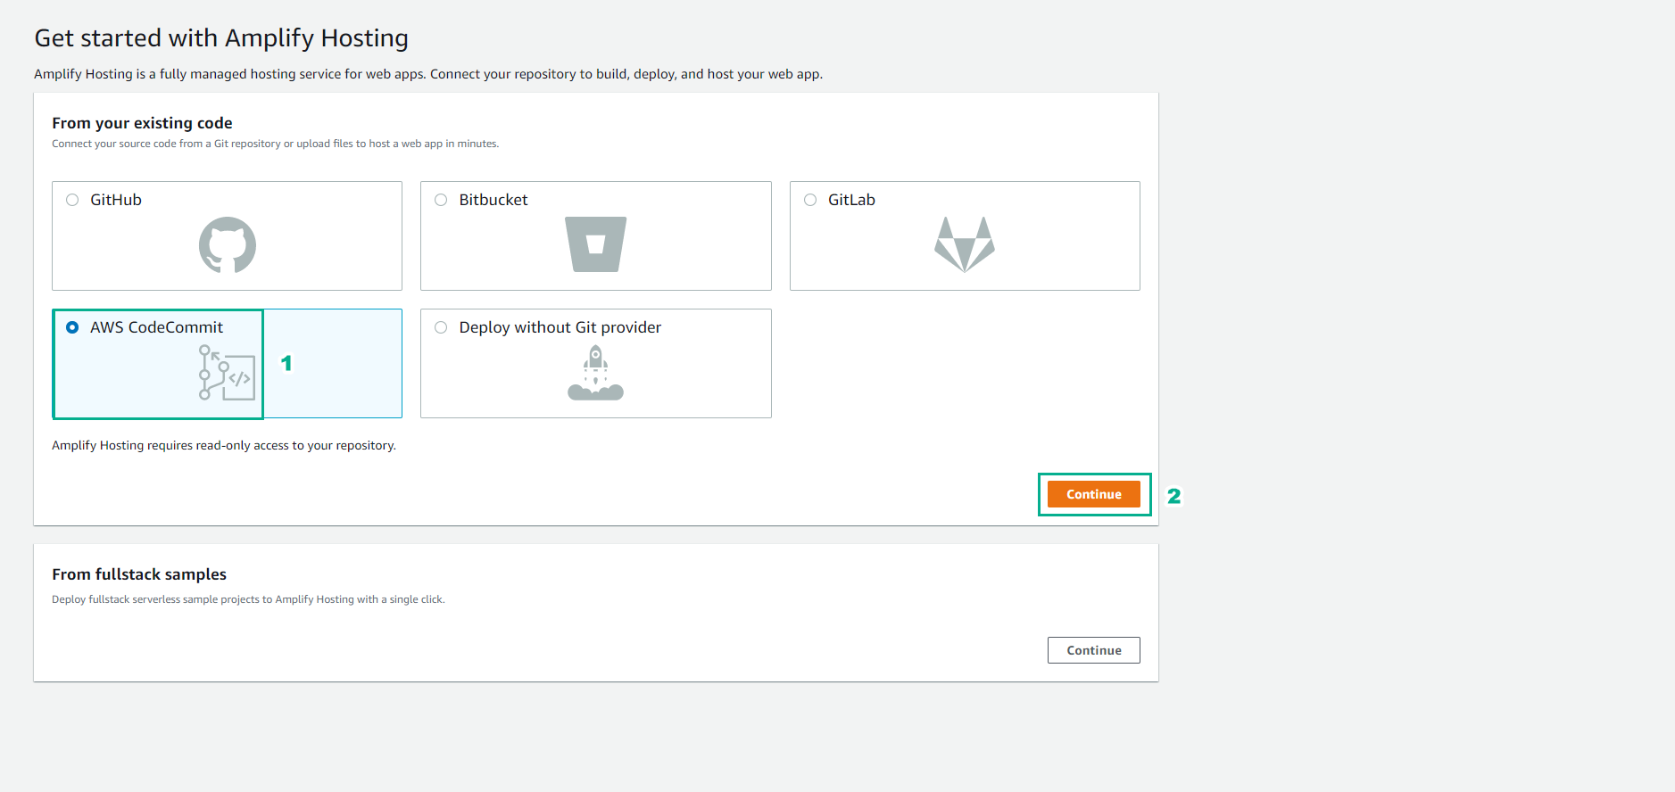
Task: Select the Bitbucket radio button
Action: pyautogui.click(x=441, y=200)
